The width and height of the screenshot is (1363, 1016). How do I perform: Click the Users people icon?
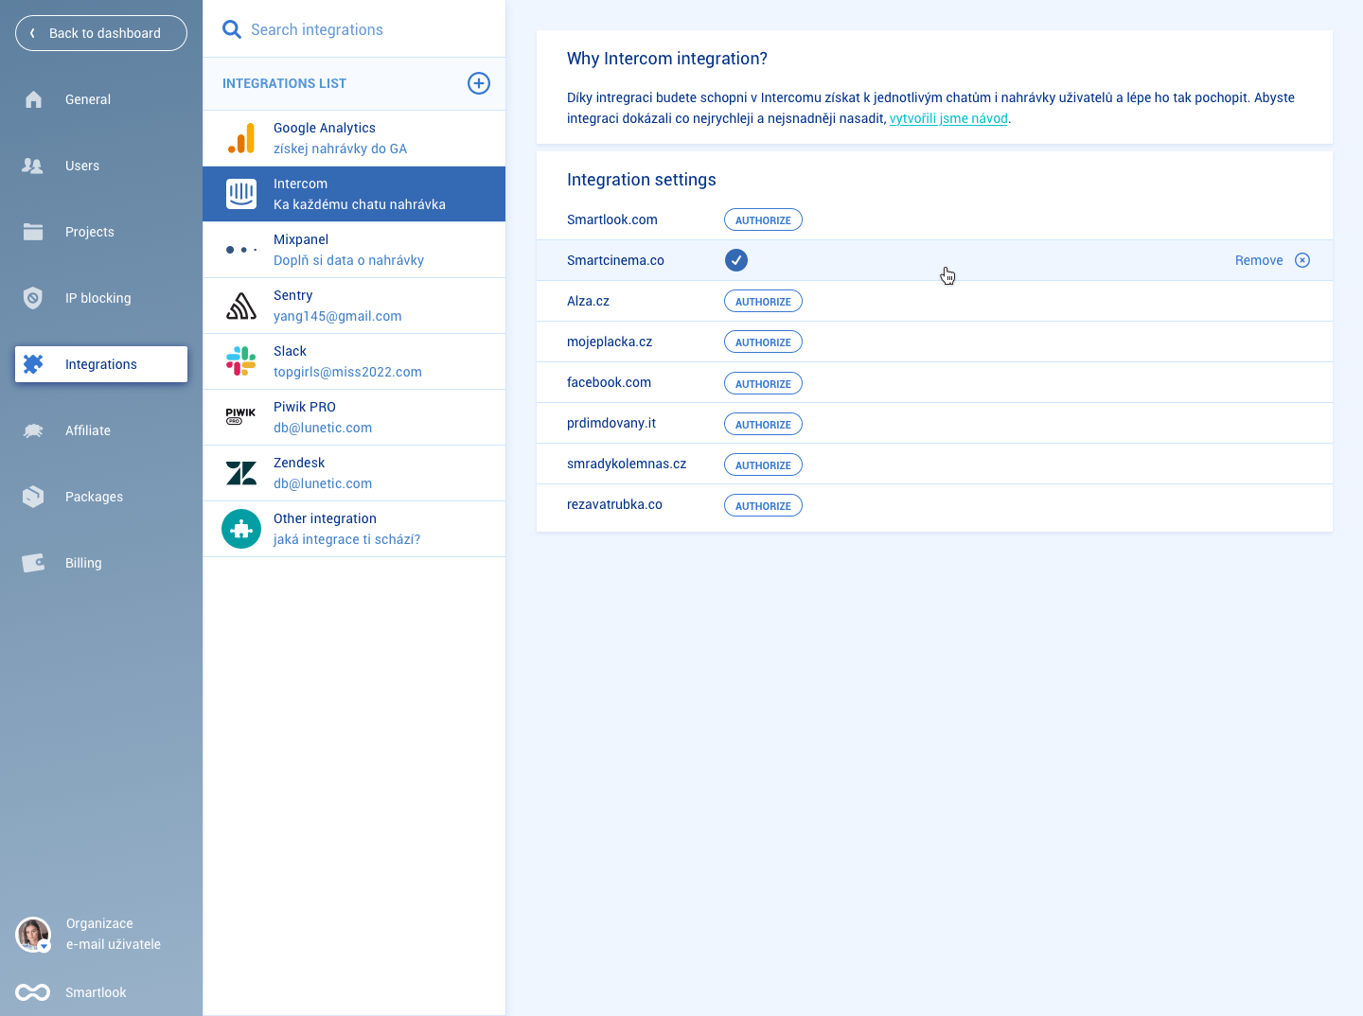(x=33, y=166)
